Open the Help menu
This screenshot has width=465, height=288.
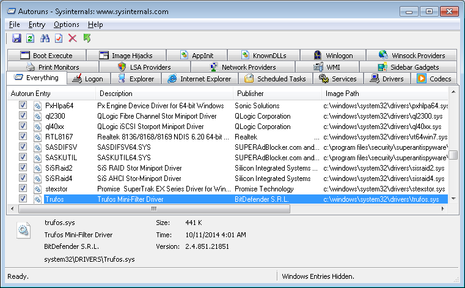(x=95, y=24)
